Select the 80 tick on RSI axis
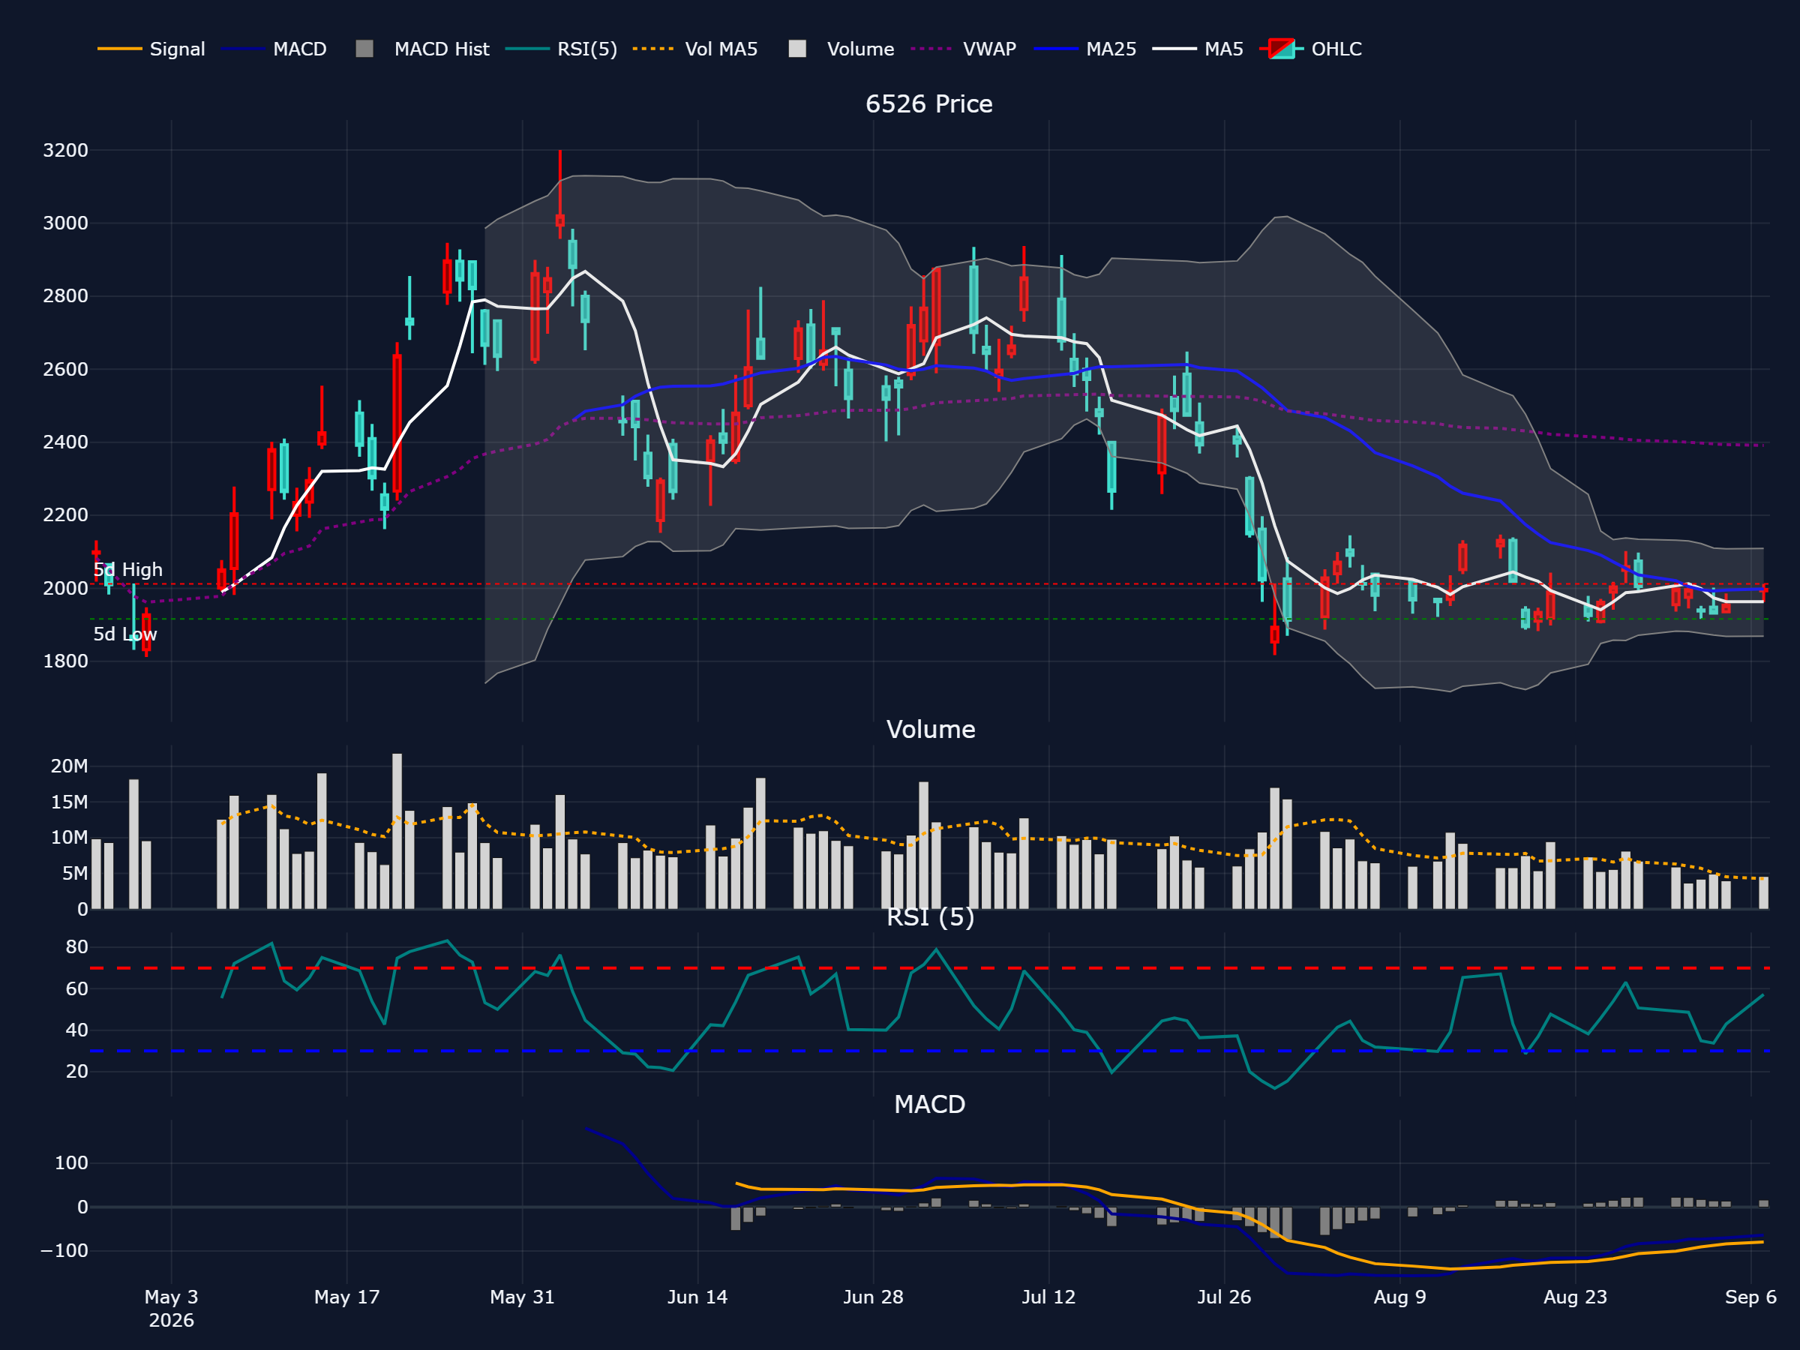Viewport: 1800px width, 1350px height. click(77, 946)
